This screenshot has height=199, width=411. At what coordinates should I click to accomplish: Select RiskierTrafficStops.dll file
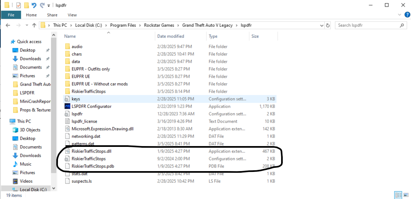tap(92, 151)
